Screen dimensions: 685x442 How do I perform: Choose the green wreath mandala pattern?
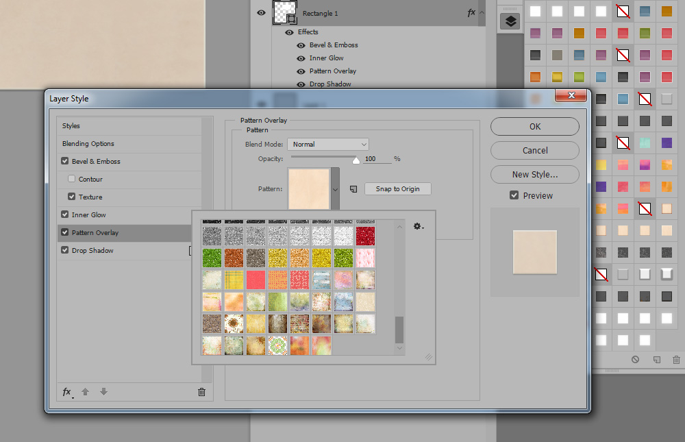pyautogui.click(x=277, y=345)
